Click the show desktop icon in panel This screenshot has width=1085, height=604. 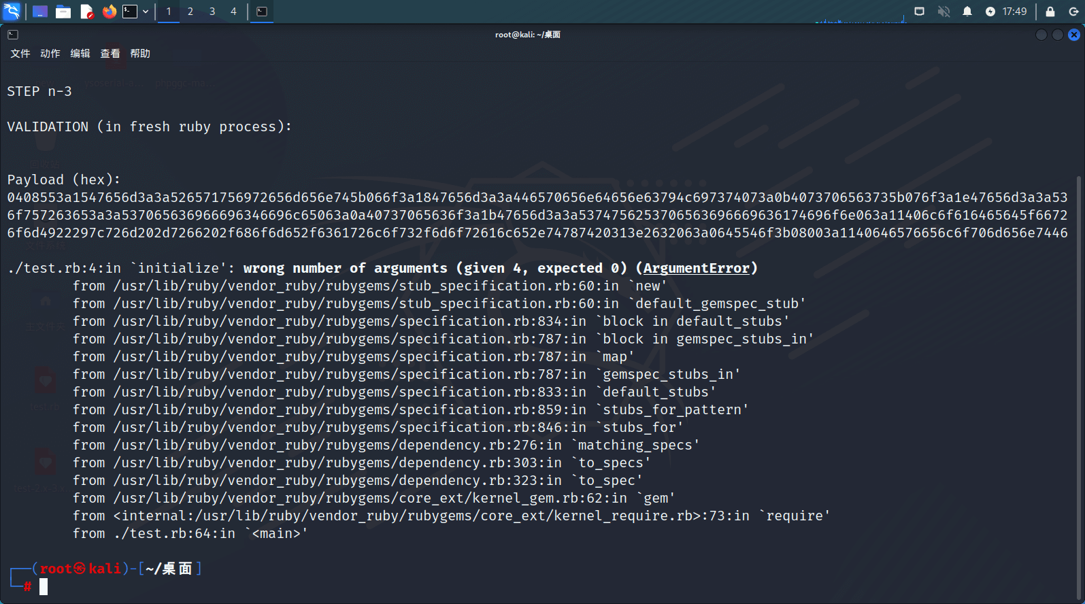point(40,12)
